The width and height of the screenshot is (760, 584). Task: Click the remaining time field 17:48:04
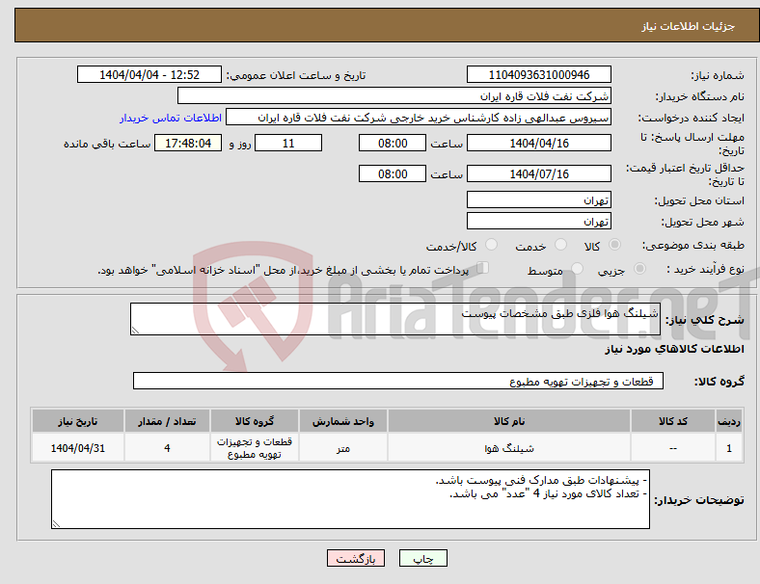(188, 143)
